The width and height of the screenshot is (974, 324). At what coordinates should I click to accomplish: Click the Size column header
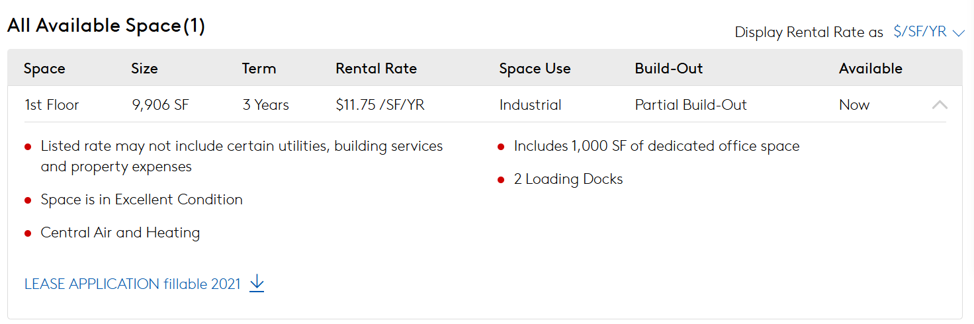click(144, 68)
